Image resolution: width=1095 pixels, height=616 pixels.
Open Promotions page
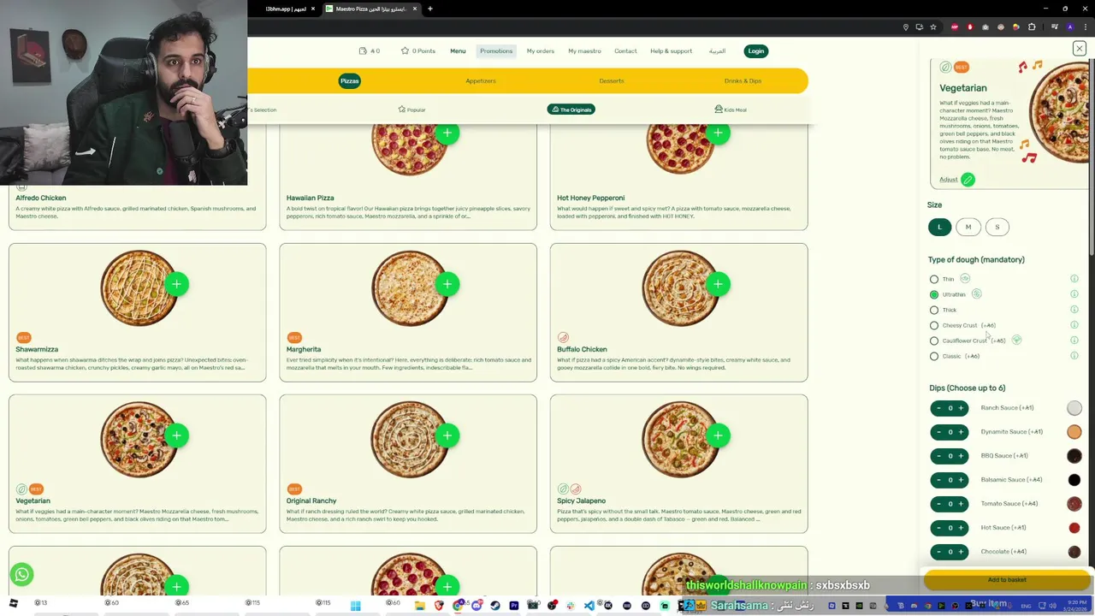click(496, 51)
